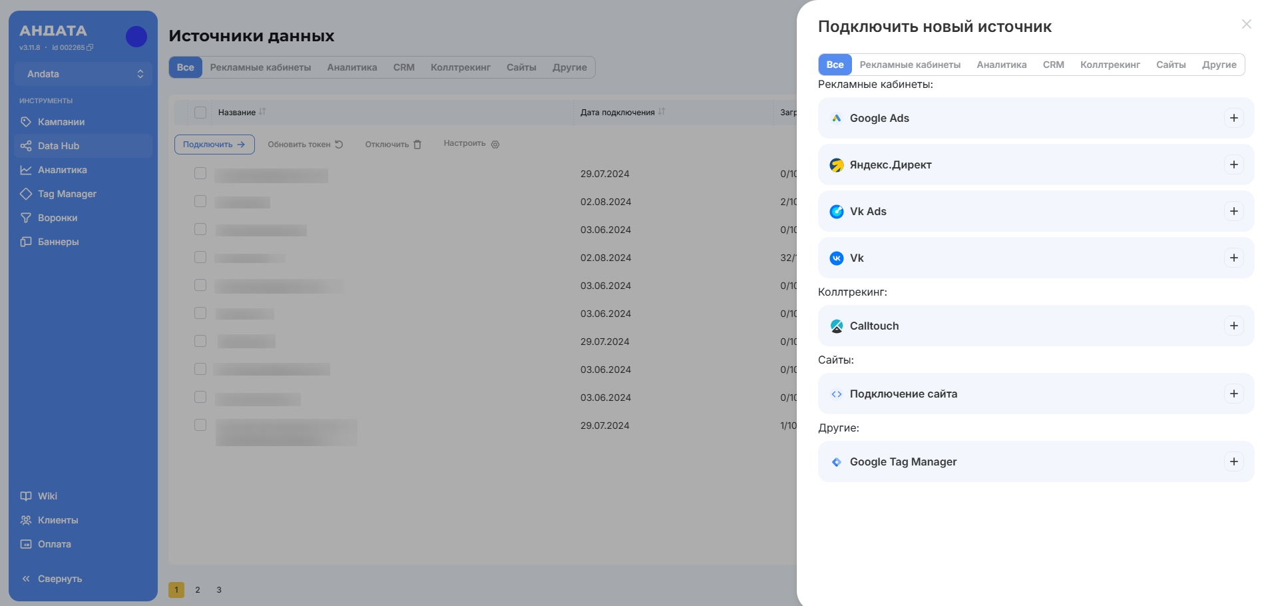Filter main list by Коллтрекинг tab
The height and width of the screenshot is (606, 1272).
point(460,67)
